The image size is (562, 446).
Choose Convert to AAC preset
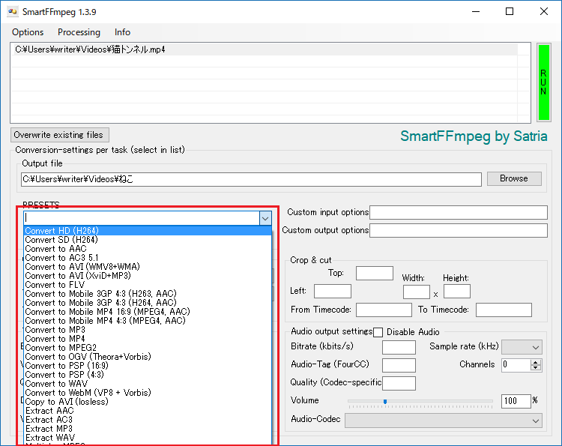[148, 248]
